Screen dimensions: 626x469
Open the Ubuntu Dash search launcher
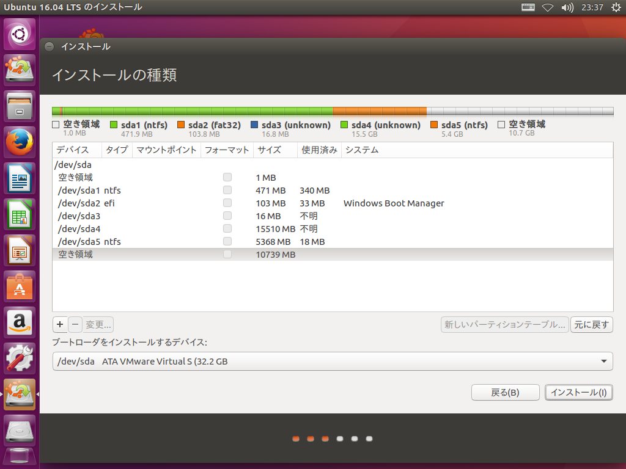click(x=20, y=34)
